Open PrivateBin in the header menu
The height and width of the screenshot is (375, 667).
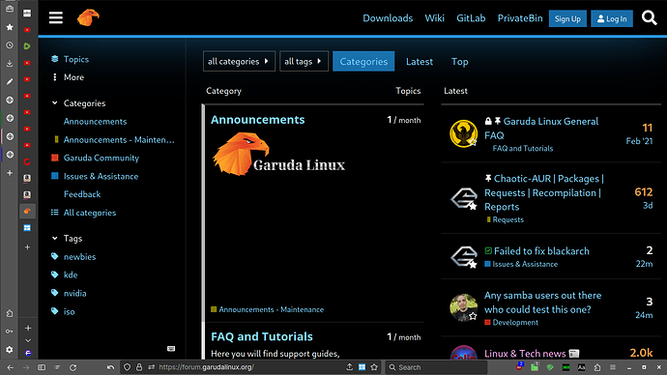[x=520, y=18]
